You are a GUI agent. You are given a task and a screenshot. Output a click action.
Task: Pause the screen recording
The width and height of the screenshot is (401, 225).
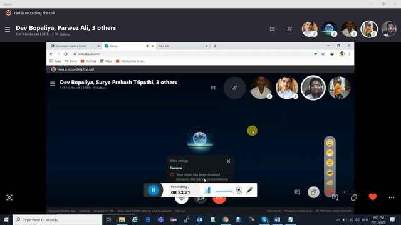154,190
